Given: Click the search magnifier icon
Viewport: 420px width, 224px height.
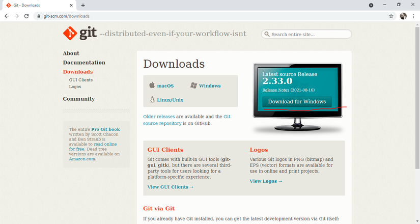Looking at the screenshot, I should [267, 34].
